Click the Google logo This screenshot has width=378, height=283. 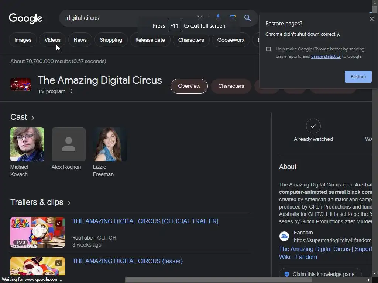[x=25, y=18]
